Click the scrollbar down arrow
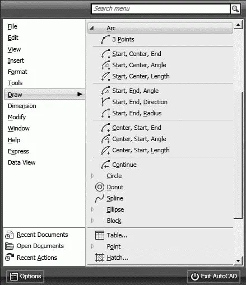Viewport: 246px width, 285px height. (238, 260)
